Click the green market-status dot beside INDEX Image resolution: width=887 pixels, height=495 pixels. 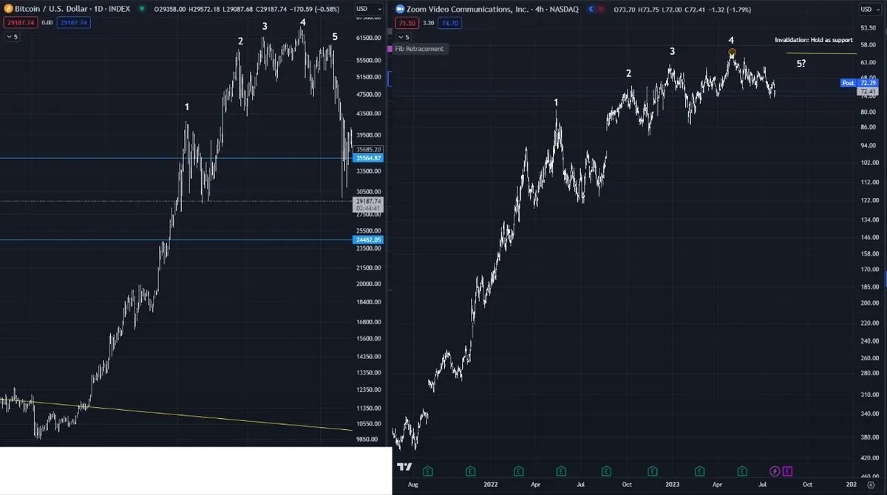coord(142,7)
